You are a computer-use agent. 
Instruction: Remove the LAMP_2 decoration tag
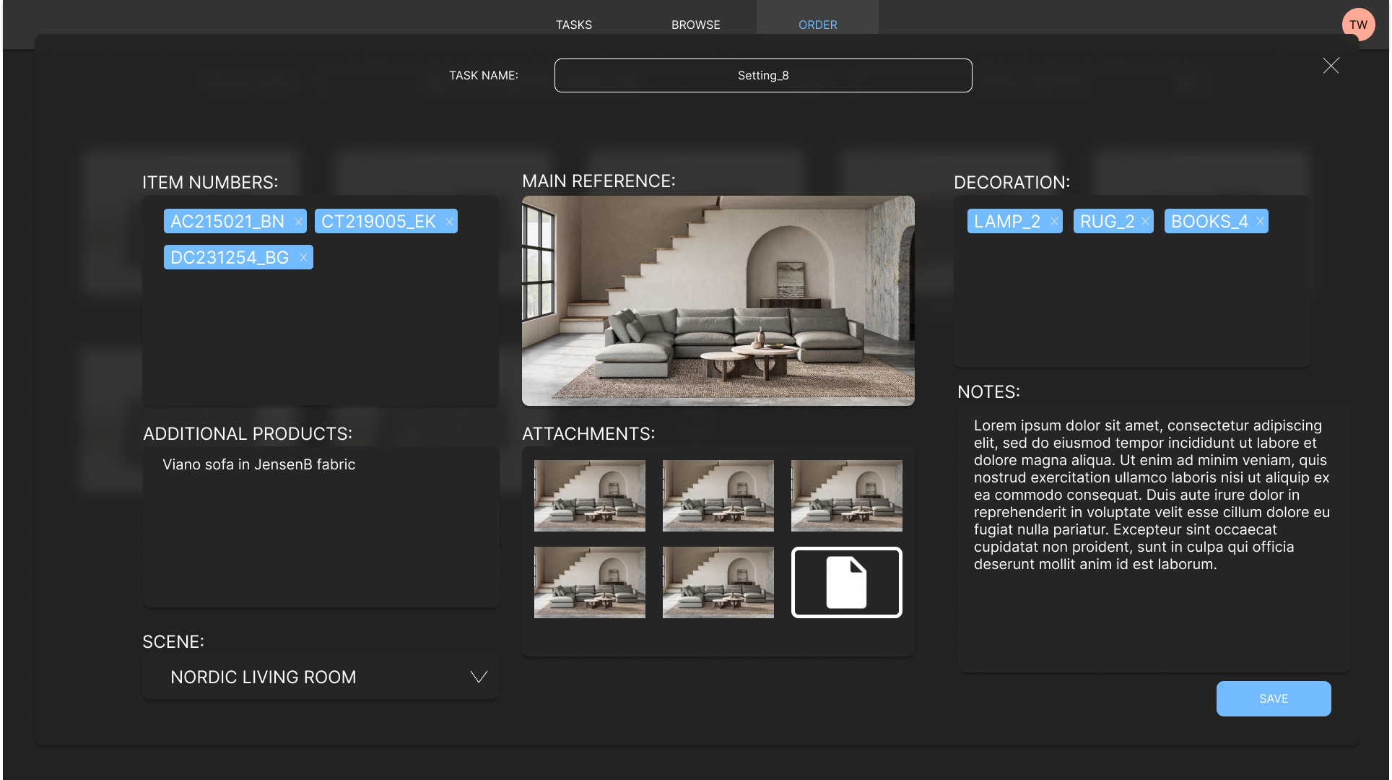coord(1054,222)
